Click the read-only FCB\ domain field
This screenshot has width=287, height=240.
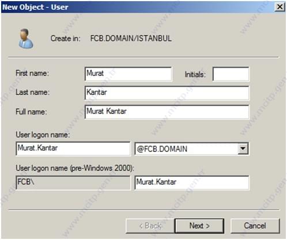(x=73, y=182)
